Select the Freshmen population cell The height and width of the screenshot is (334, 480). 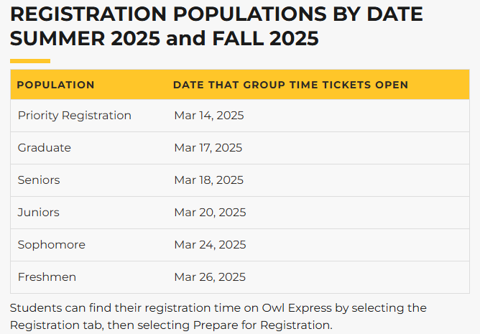coord(47,277)
